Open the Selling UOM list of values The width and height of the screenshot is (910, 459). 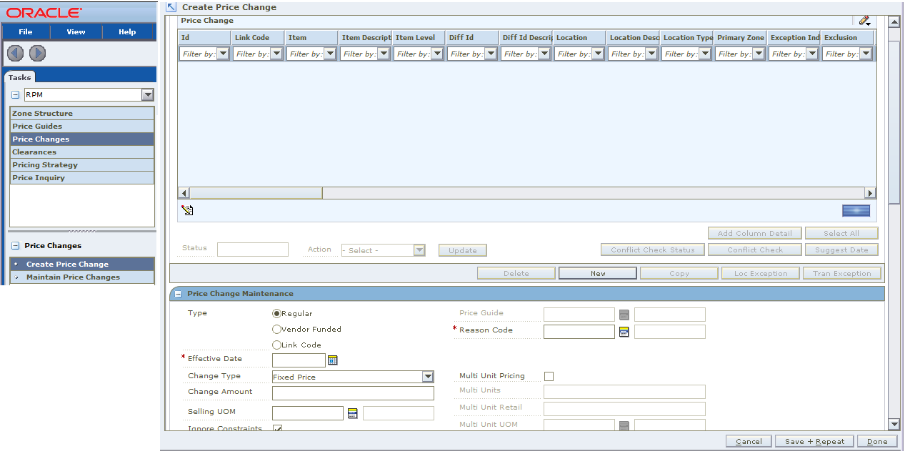tap(352, 413)
